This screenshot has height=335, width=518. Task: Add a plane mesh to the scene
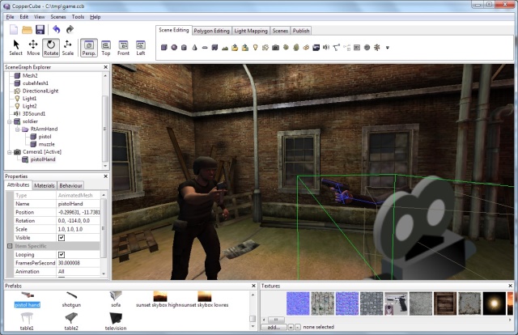[x=205, y=48]
